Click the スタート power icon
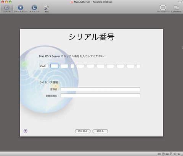Image resolution: width=183 pixels, height=156 pixels. click(7, 8)
